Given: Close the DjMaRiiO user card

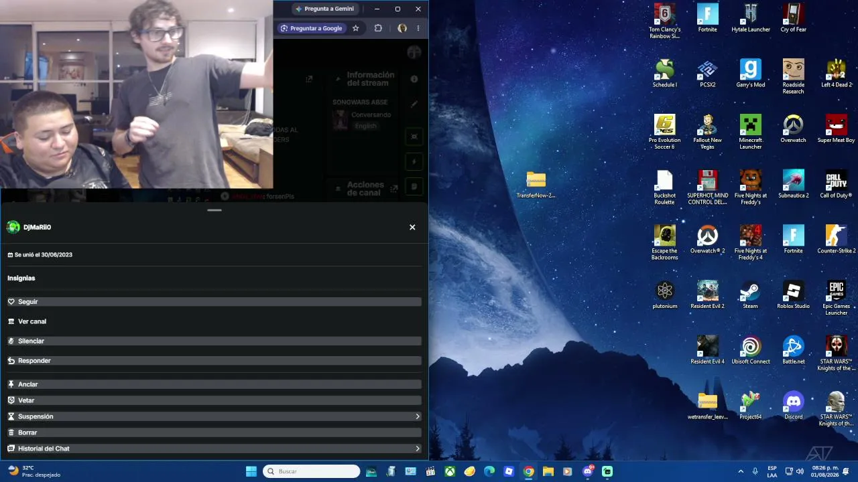Looking at the screenshot, I should pos(412,227).
